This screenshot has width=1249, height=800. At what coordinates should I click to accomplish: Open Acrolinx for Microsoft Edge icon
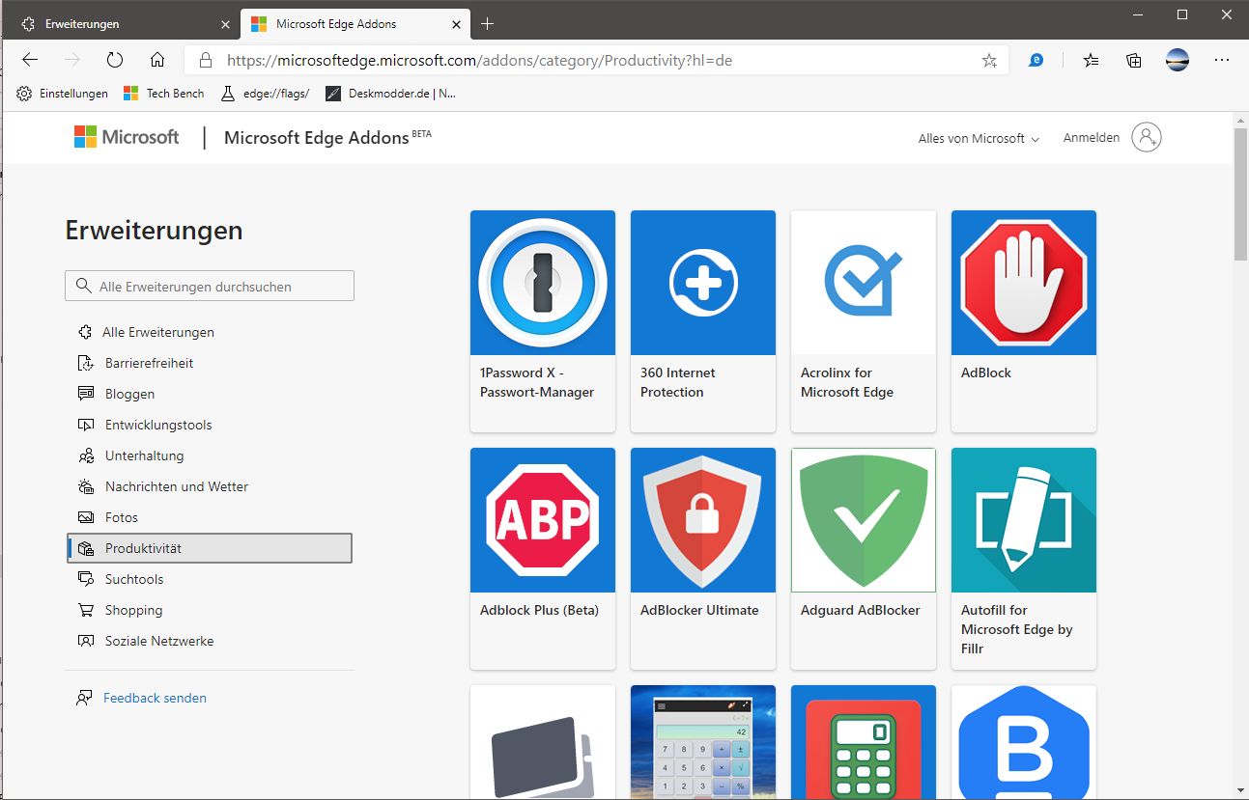point(864,283)
